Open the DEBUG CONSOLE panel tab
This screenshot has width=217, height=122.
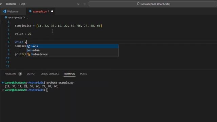pyautogui.click(x=50, y=74)
